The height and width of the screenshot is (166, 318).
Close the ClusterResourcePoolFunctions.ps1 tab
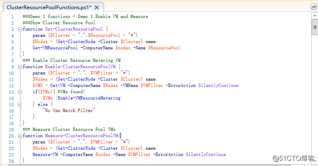coord(97,8)
